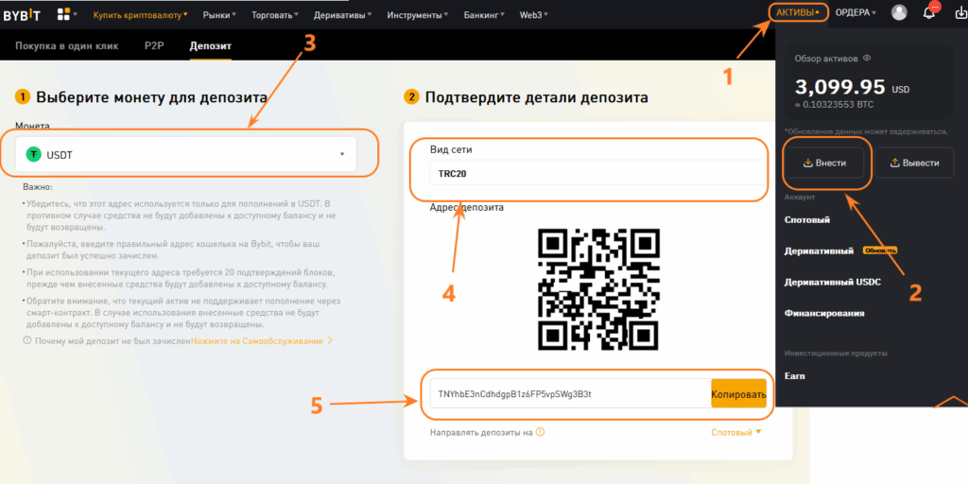The image size is (968, 484).
Task: Open the 'Спотовый' account selector dropdown
Action: coord(735,432)
